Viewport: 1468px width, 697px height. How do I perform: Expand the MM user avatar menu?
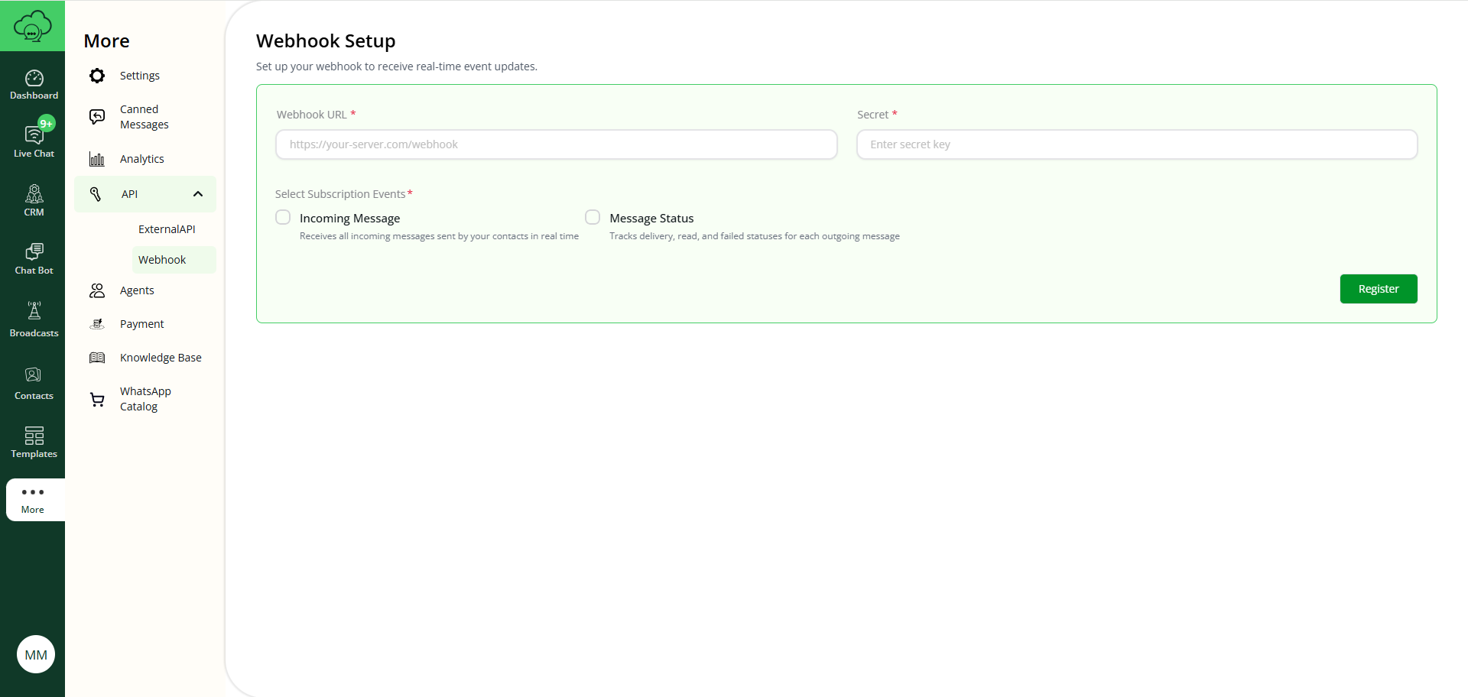tap(35, 654)
